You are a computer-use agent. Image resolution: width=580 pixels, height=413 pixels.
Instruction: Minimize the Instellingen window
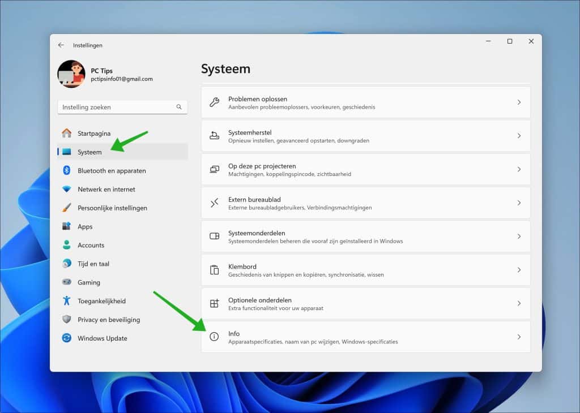pos(488,41)
